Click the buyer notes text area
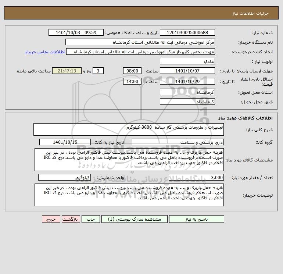 coord(129,195)
